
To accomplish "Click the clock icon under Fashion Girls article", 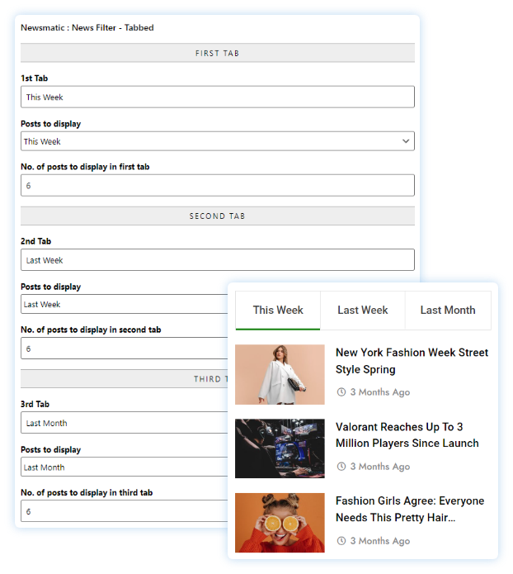I will click(x=341, y=541).
